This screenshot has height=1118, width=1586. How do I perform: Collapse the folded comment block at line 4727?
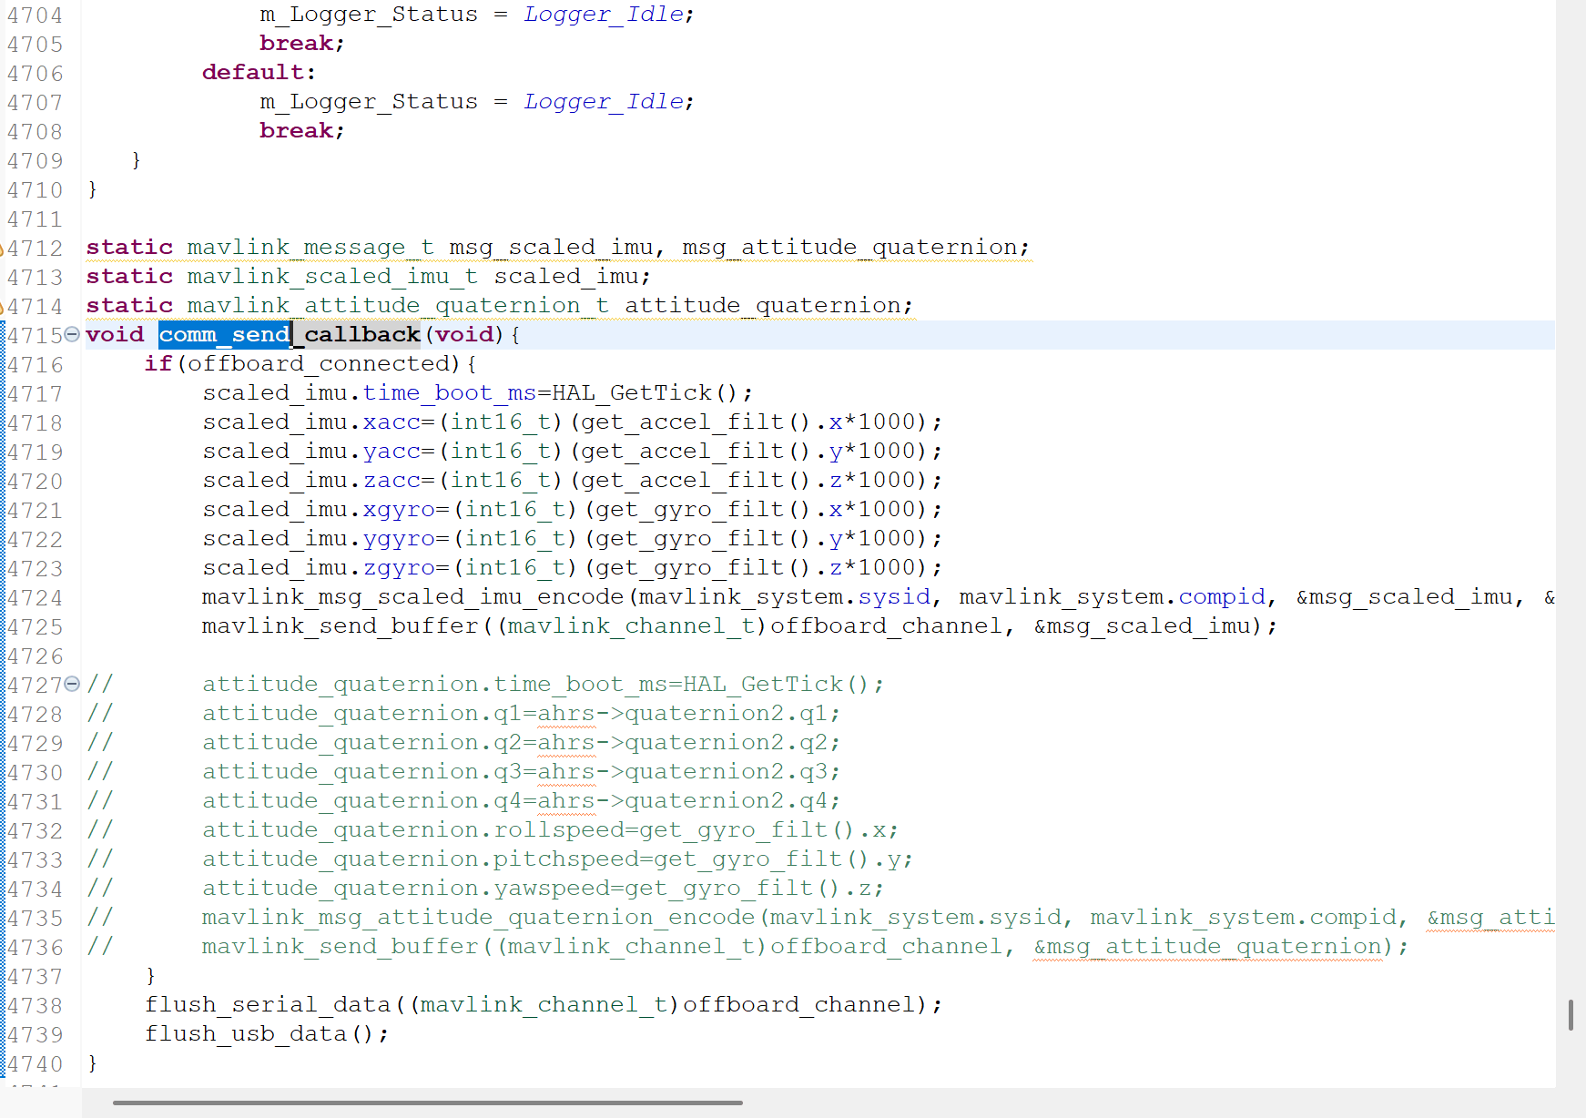click(x=72, y=684)
